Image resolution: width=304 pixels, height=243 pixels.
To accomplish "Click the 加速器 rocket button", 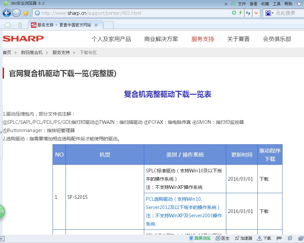I will (243, 238).
